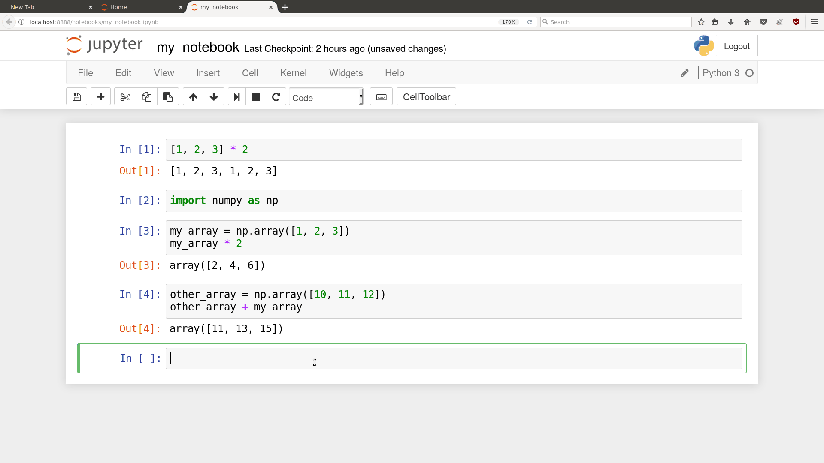The image size is (824, 463).
Task: Click the In [2]: prompt label
Action: click(140, 201)
